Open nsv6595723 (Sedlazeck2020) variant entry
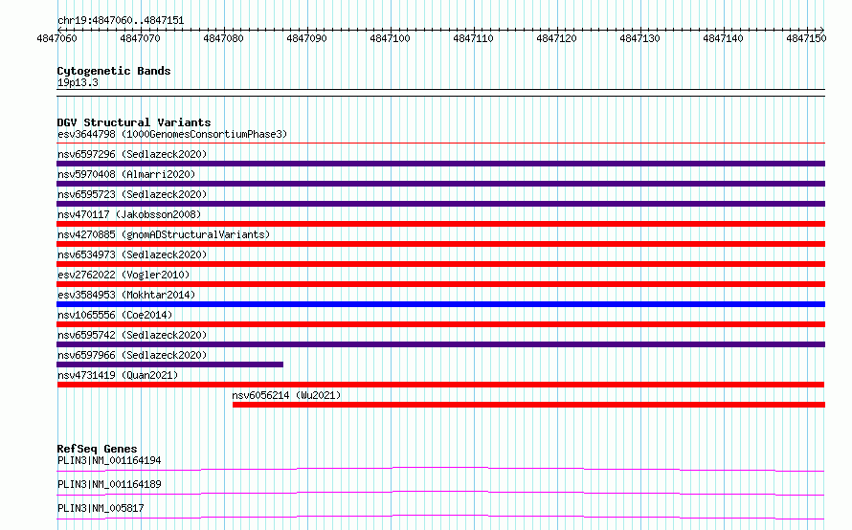 coord(132,194)
